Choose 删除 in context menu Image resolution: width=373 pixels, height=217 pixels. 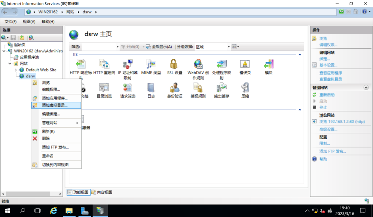[56, 138]
